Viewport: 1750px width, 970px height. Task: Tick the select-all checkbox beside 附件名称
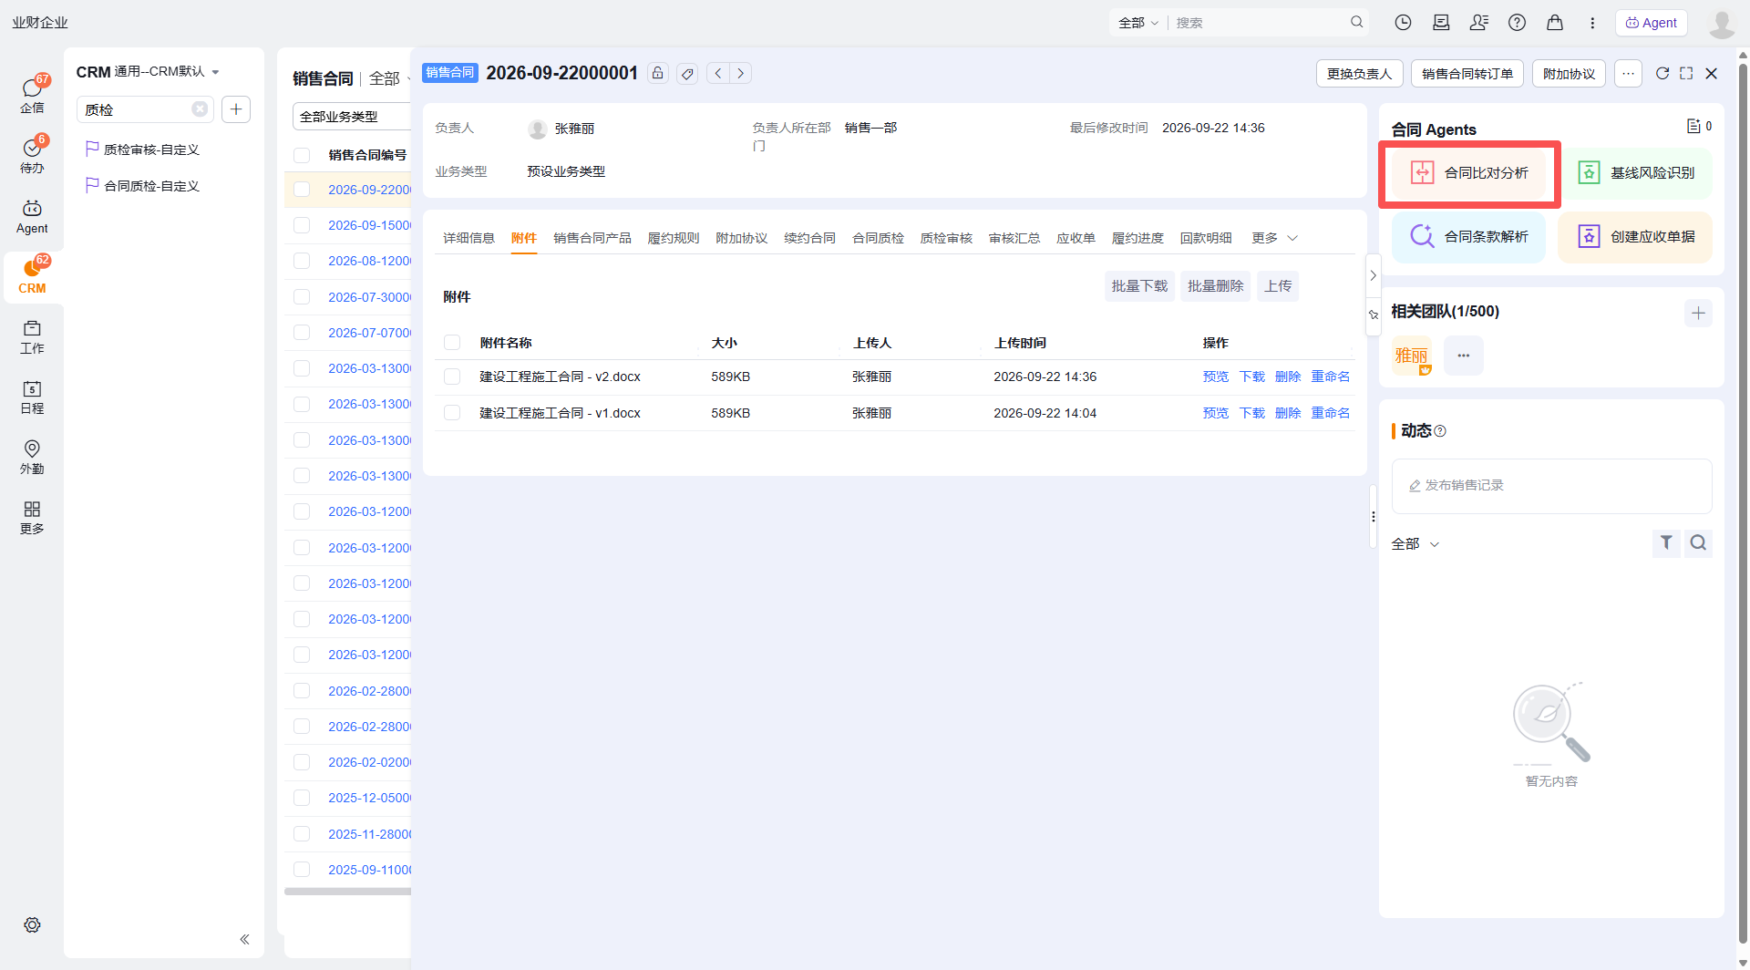(452, 343)
